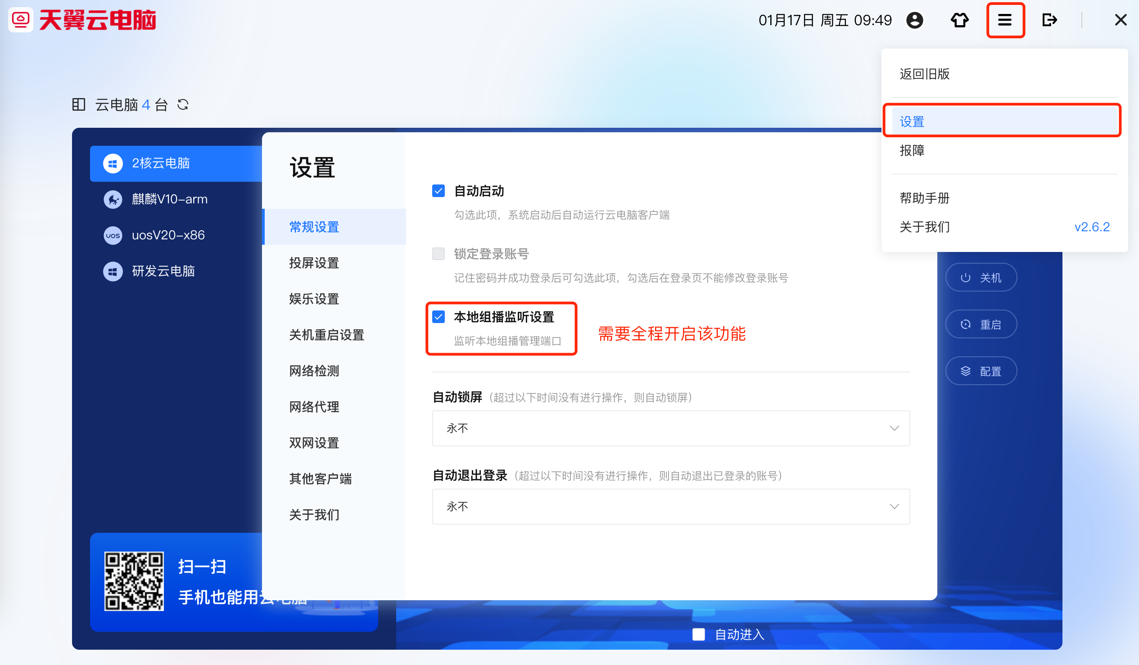Click the Kylin icon of 麒麟V10-arm
The width and height of the screenshot is (1139, 665).
tap(113, 199)
